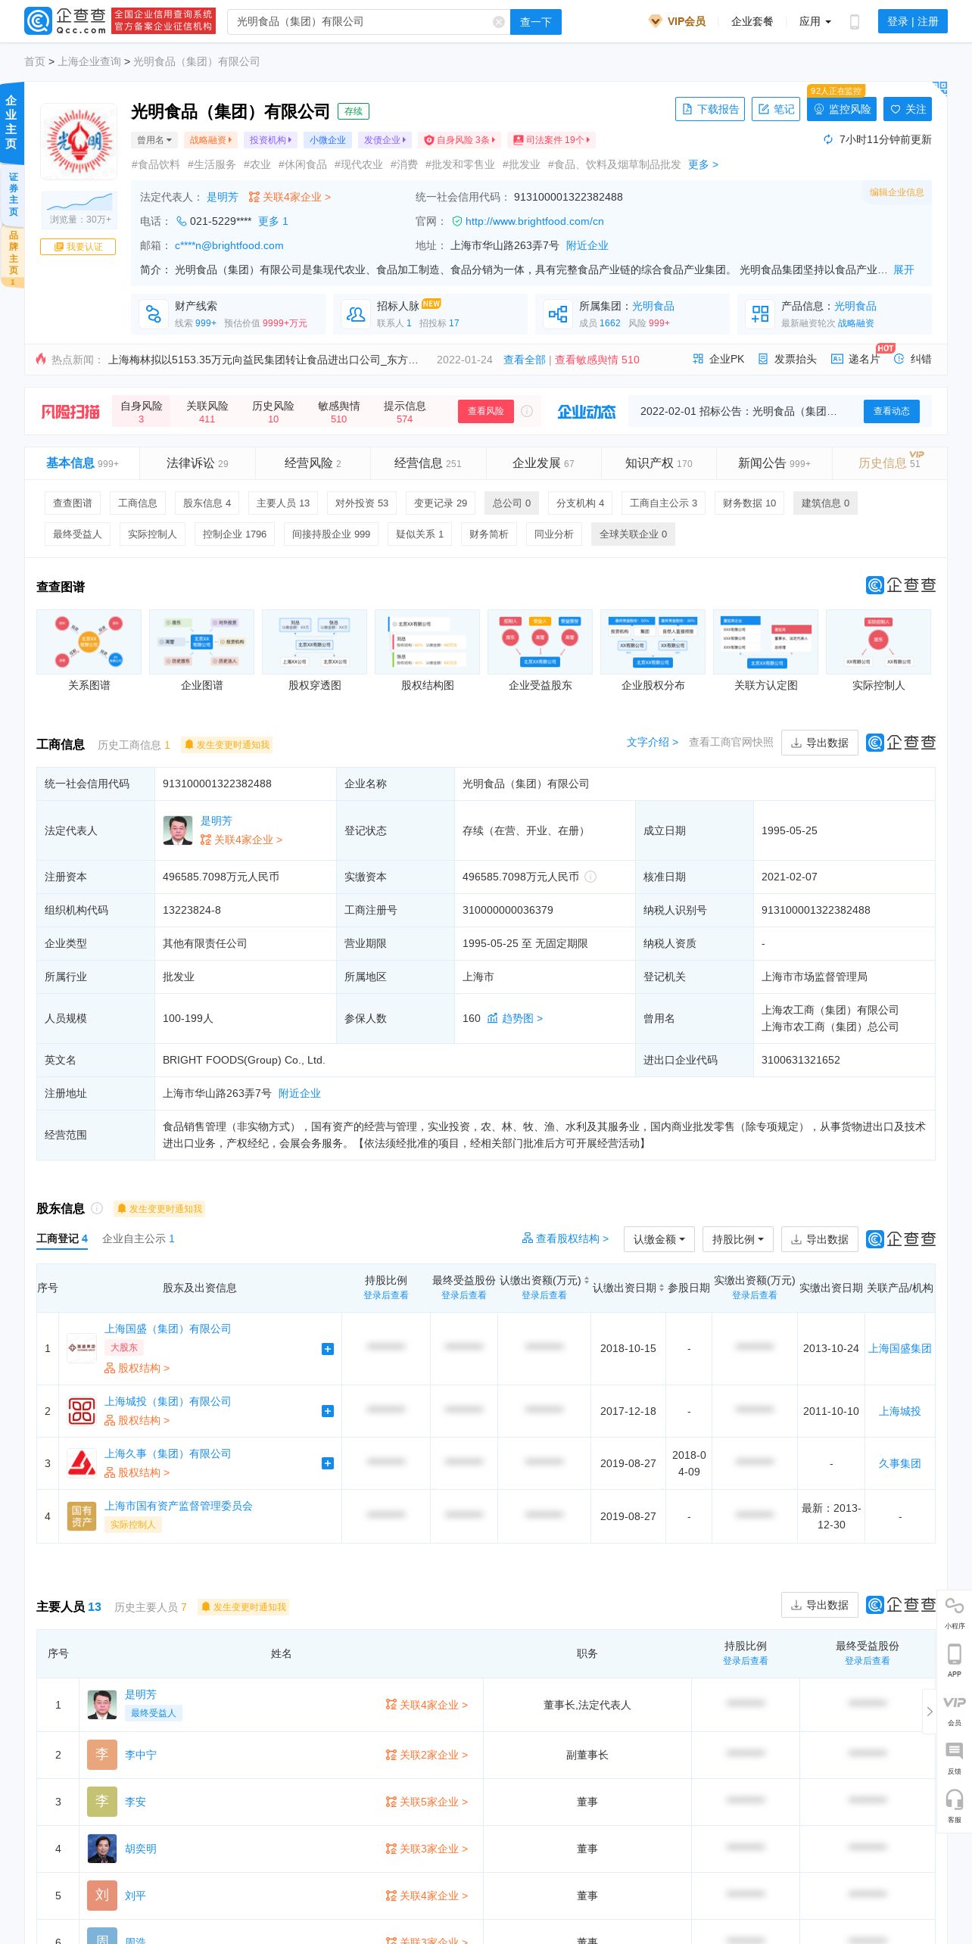Open the 所属集团 hierarchy icon

[x=558, y=314]
